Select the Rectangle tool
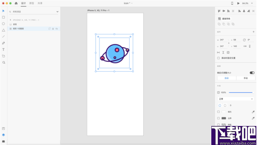This screenshot has width=257, height=145. 3,17
